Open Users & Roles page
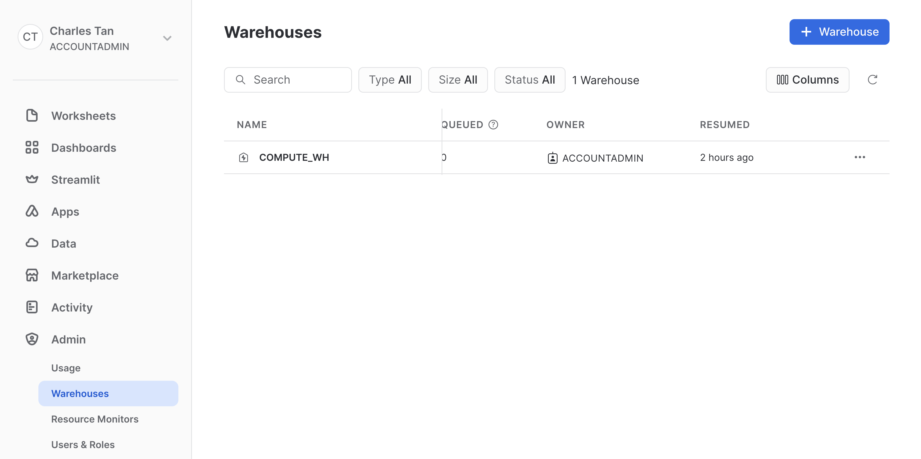The width and height of the screenshot is (921, 459). click(x=83, y=445)
